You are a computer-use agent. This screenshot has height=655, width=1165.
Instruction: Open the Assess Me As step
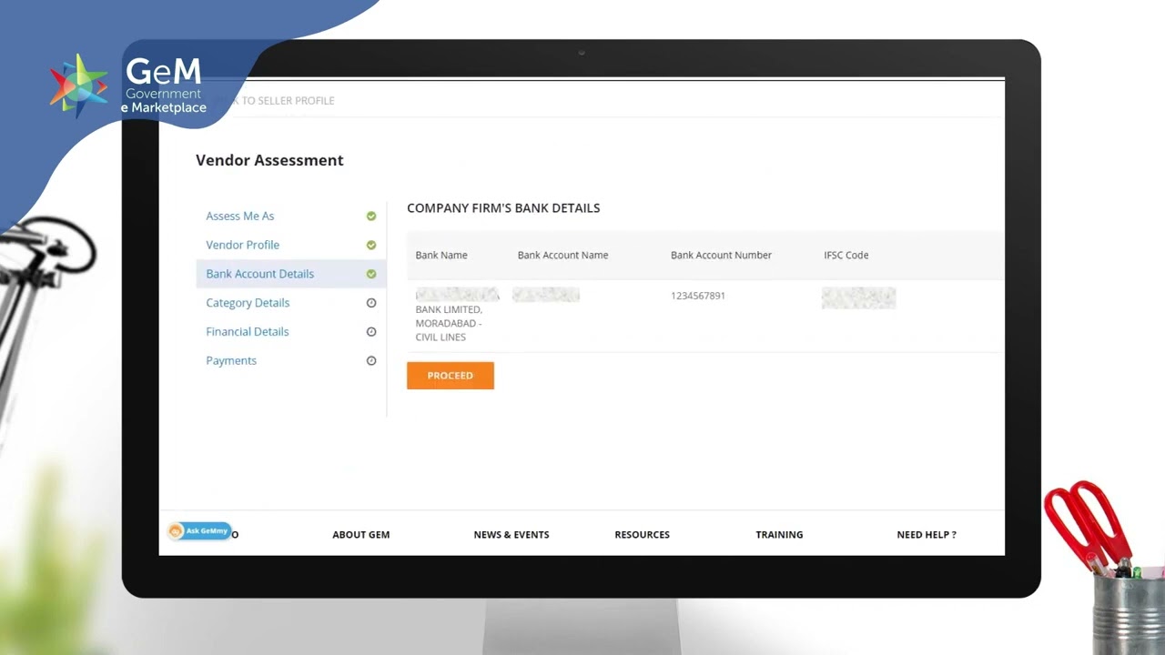(x=240, y=216)
